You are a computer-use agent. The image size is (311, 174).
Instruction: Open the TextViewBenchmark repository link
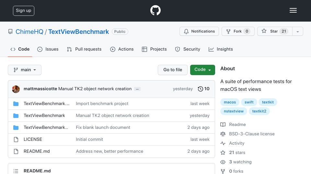click(78, 32)
